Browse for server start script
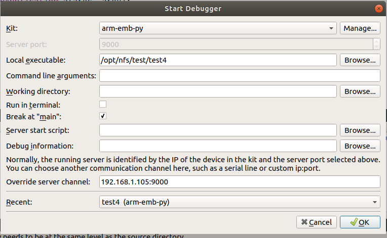 (360, 130)
